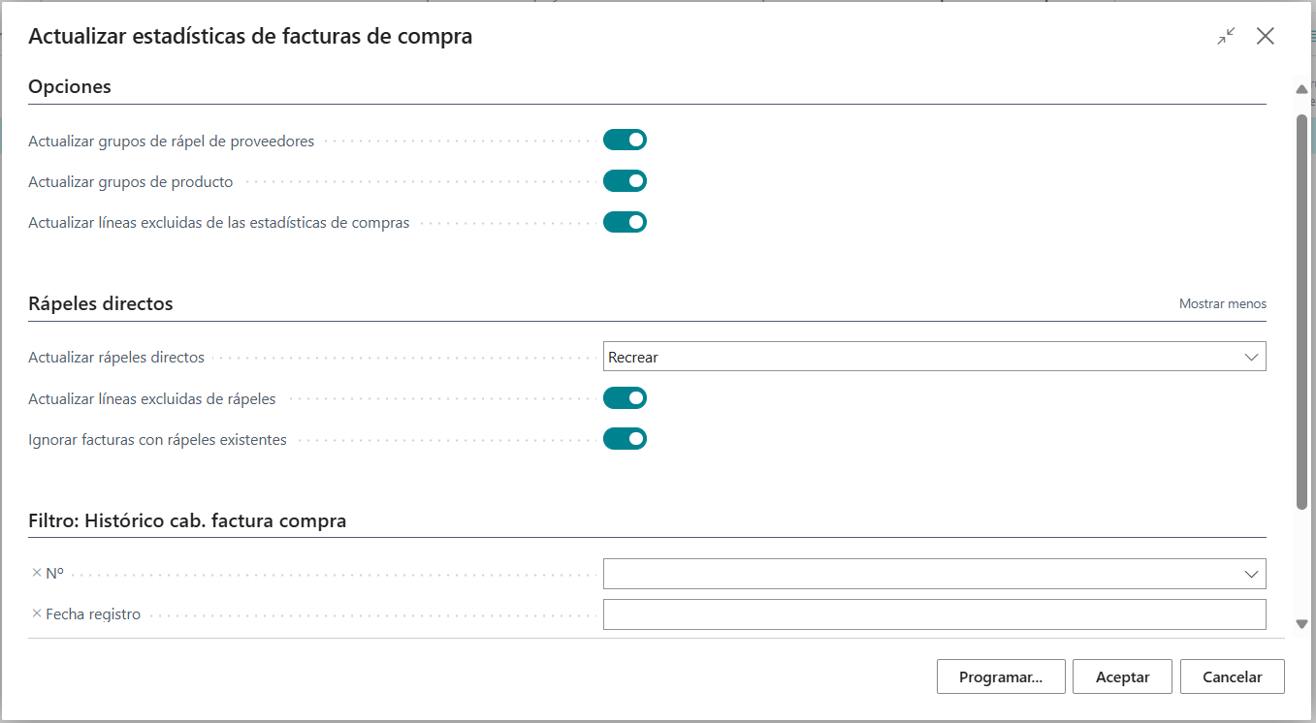Remove the Fecha registro filter field
Viewport: 1316px width, 723px height.
click(x=37, y=613)
